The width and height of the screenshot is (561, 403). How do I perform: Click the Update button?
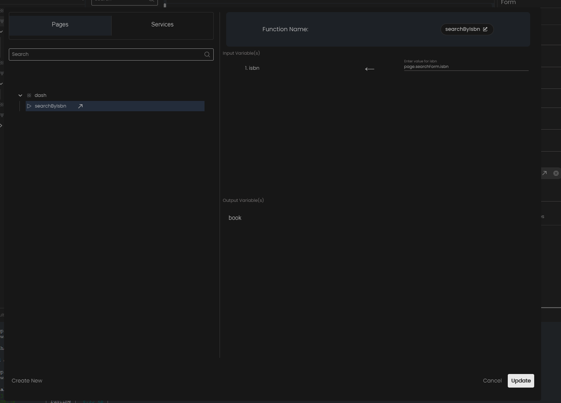pyautogui.click(x=521, y=381)
